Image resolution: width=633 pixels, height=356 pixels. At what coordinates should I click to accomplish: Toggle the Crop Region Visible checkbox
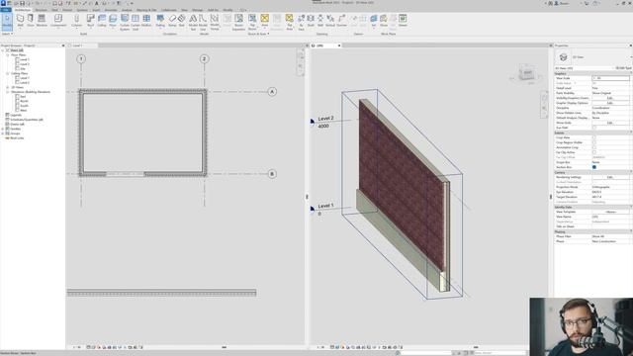593,142
